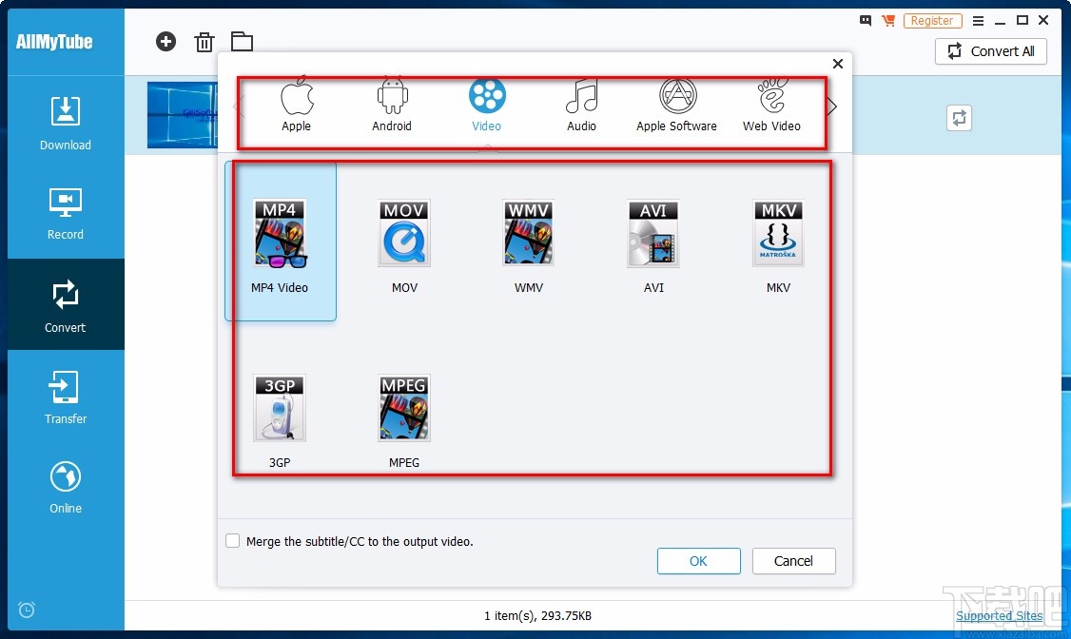
Task: Click the AllMyTube logo
Action: (x=54, y=42)
